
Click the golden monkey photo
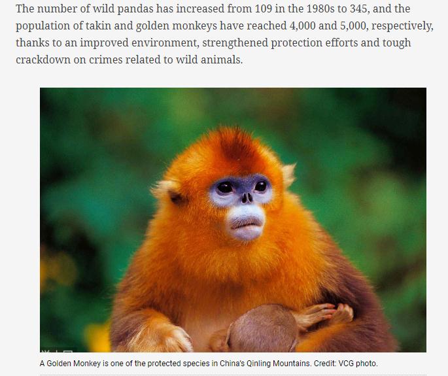(233, 220)
